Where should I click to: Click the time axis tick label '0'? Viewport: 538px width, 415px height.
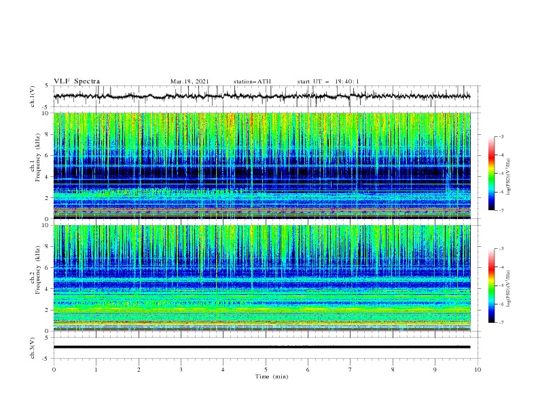point(54,370)
